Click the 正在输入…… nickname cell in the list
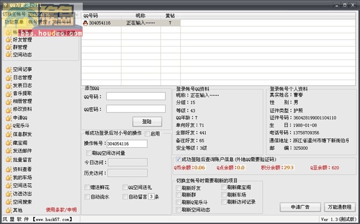 coord(141,23)
